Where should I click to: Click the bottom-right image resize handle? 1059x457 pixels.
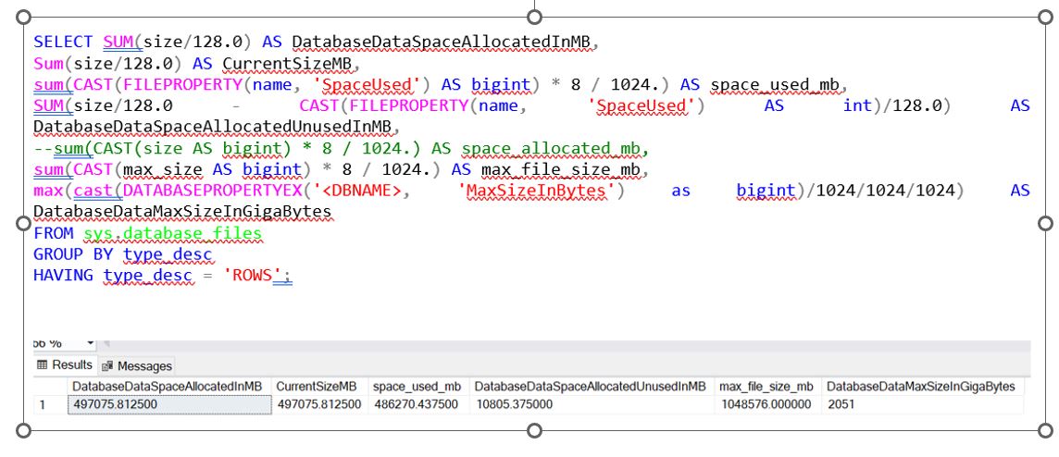(1046, 430)
